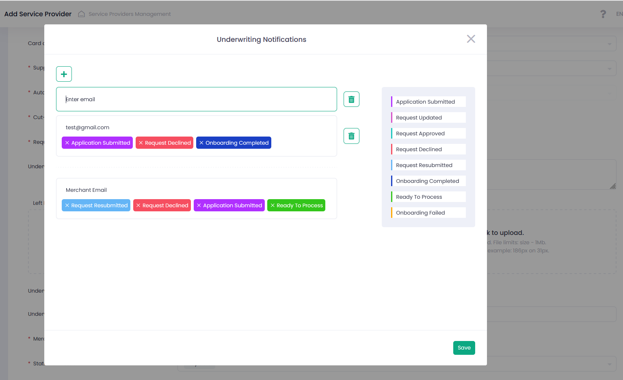The width and height of the screenshot is (623, 380).
Task: Remove Onboarding Completed tag from test@gmail.com
Action: [201, 143]
